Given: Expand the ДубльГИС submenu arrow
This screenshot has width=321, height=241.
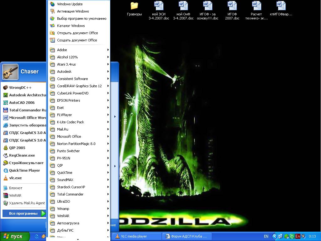Looking at the screenshot, I should (108, 230).
